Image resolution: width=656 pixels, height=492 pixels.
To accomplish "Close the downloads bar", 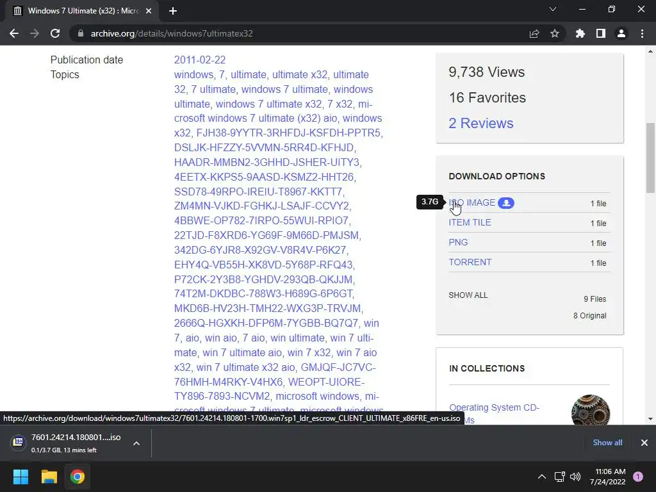I will pos(644,443).
